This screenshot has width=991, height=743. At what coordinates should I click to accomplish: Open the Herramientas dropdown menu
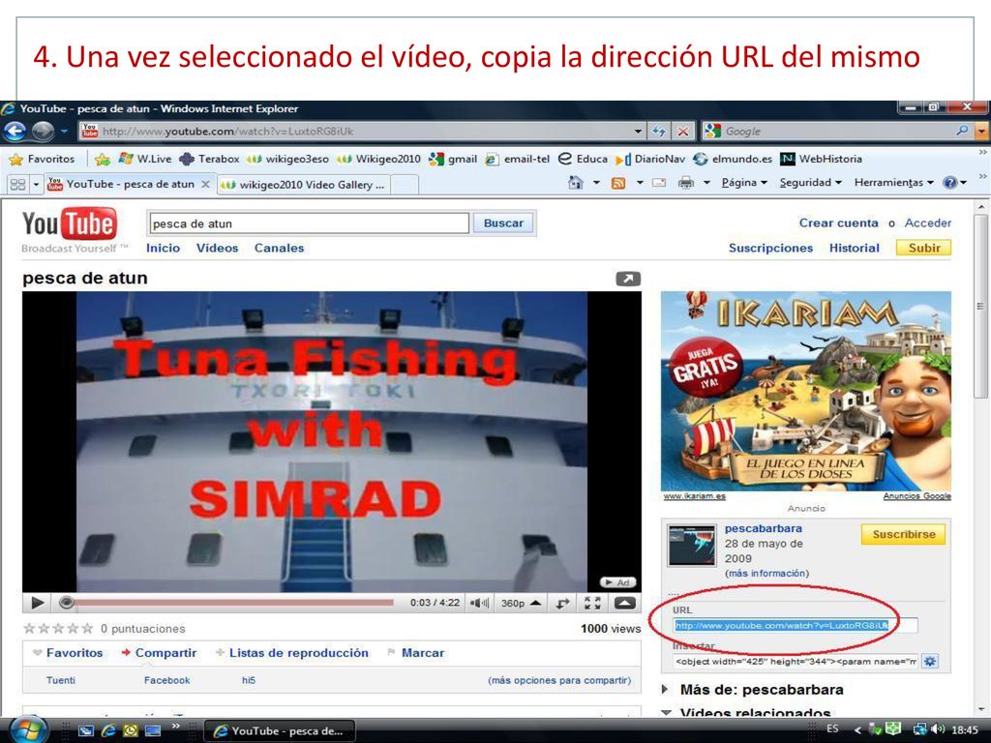coord(893,183)
